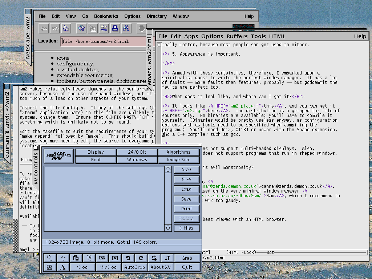
Task: Rotate image counter-clockwise in xv controls
Action: point(128,258)
